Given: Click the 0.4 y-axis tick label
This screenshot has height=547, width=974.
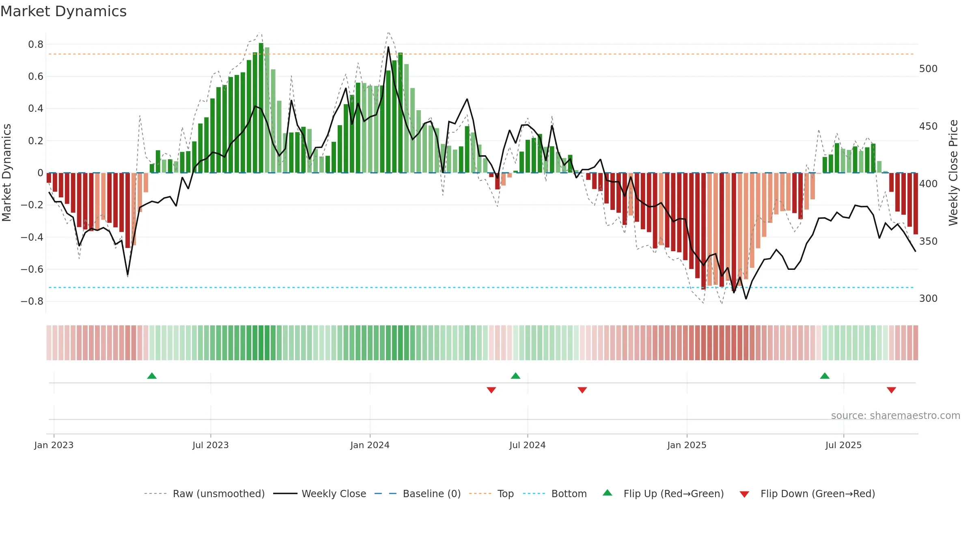Looking at the screenshot, I should [36, 109].
